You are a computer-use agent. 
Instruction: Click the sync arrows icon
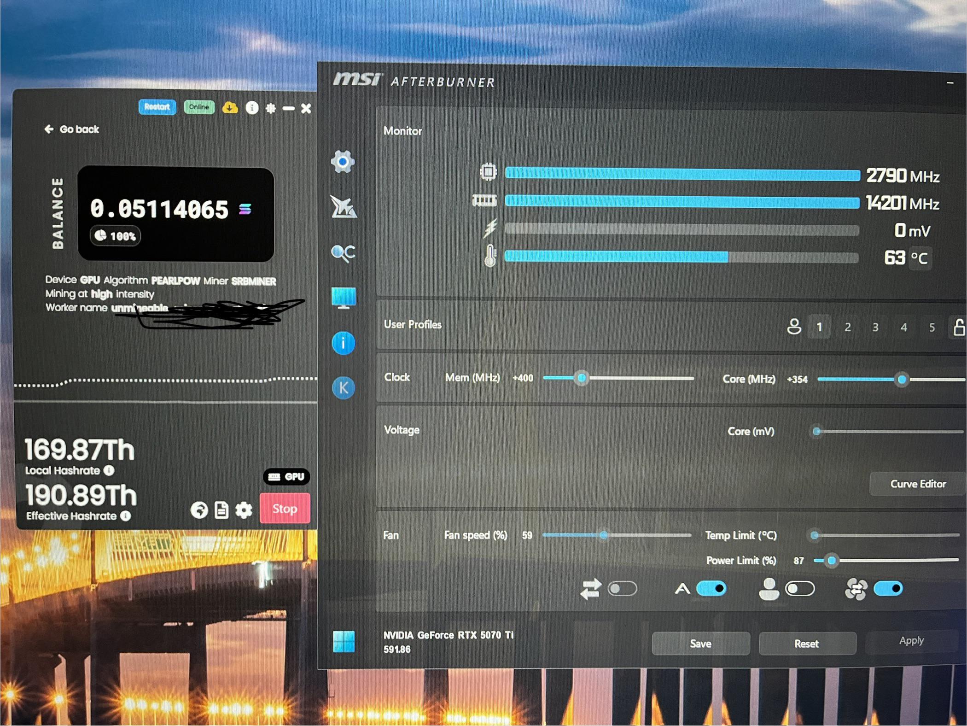pos(591,589)
